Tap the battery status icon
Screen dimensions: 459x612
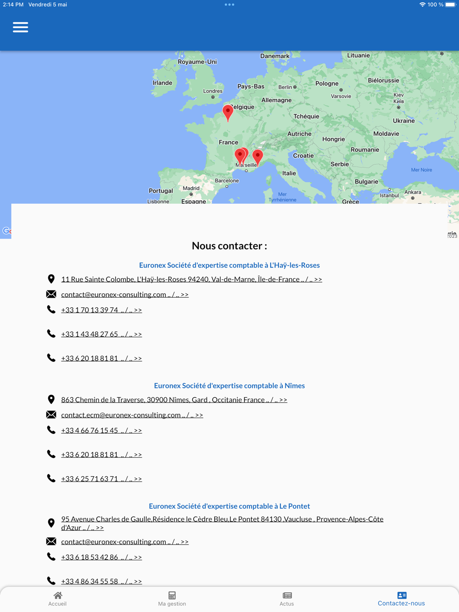click(x=451, y=5)
